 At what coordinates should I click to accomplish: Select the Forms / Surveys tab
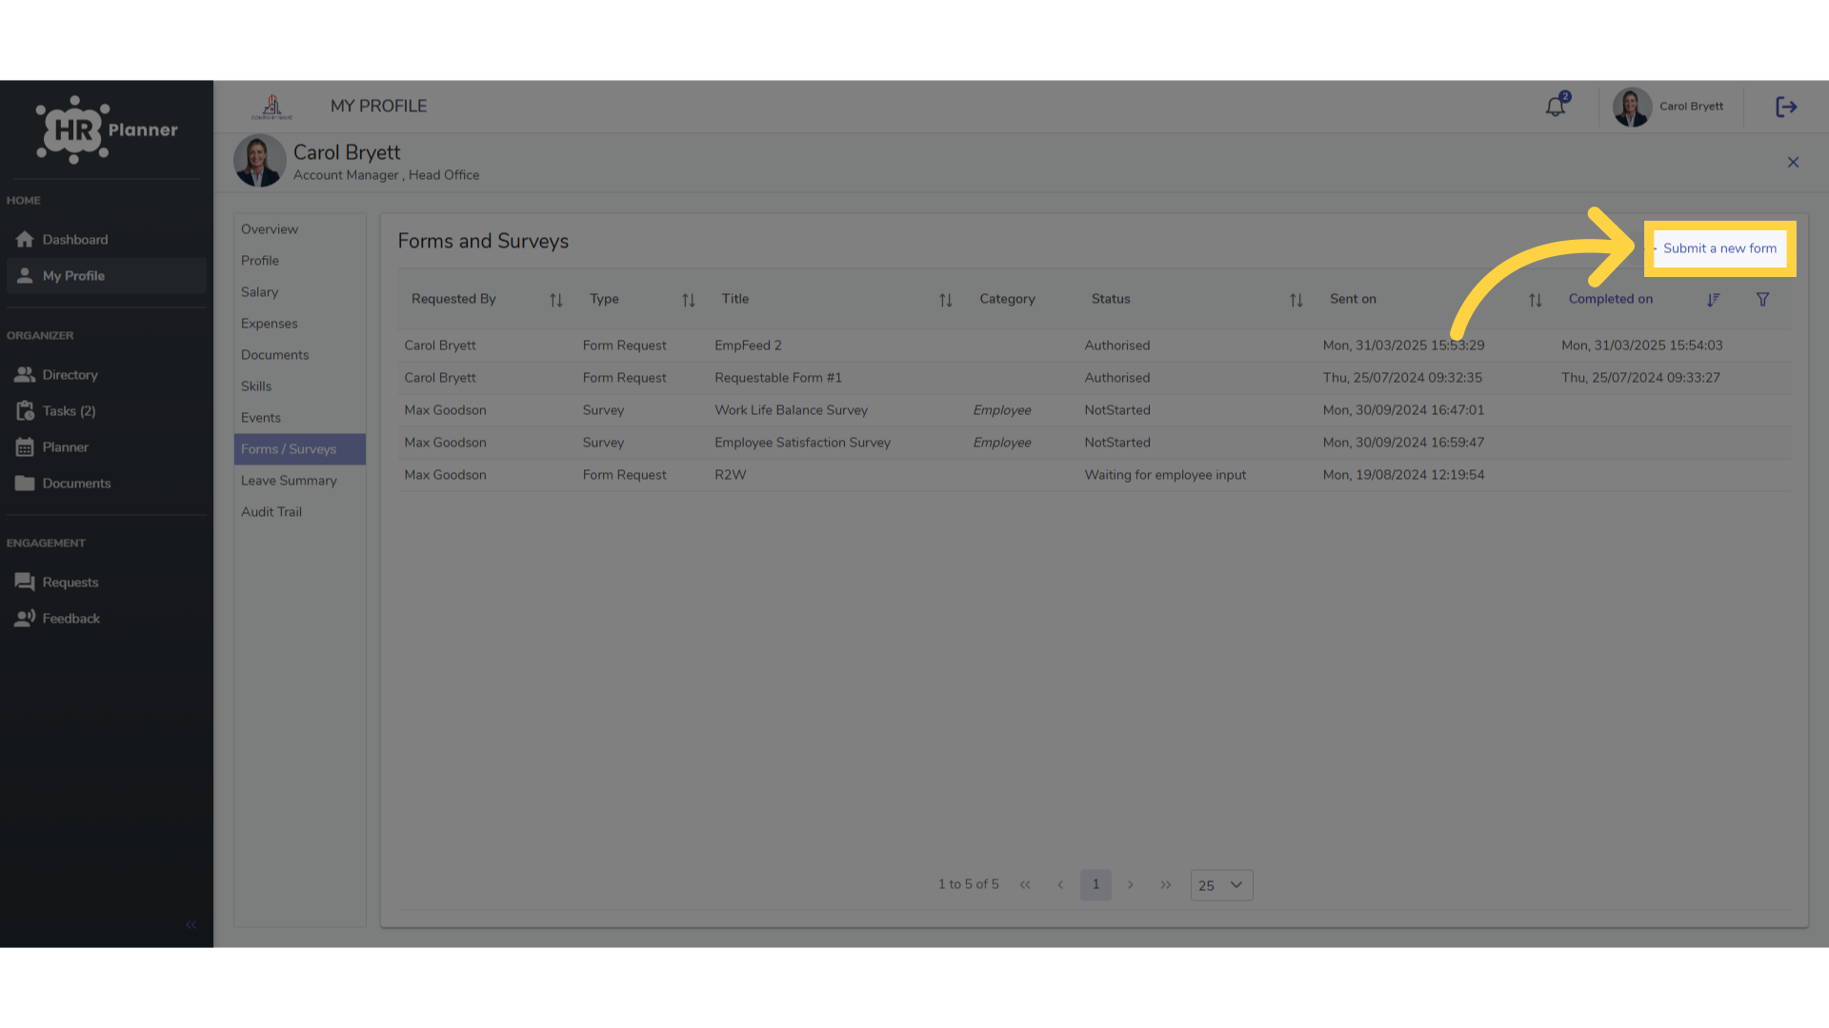click(300, 449)
